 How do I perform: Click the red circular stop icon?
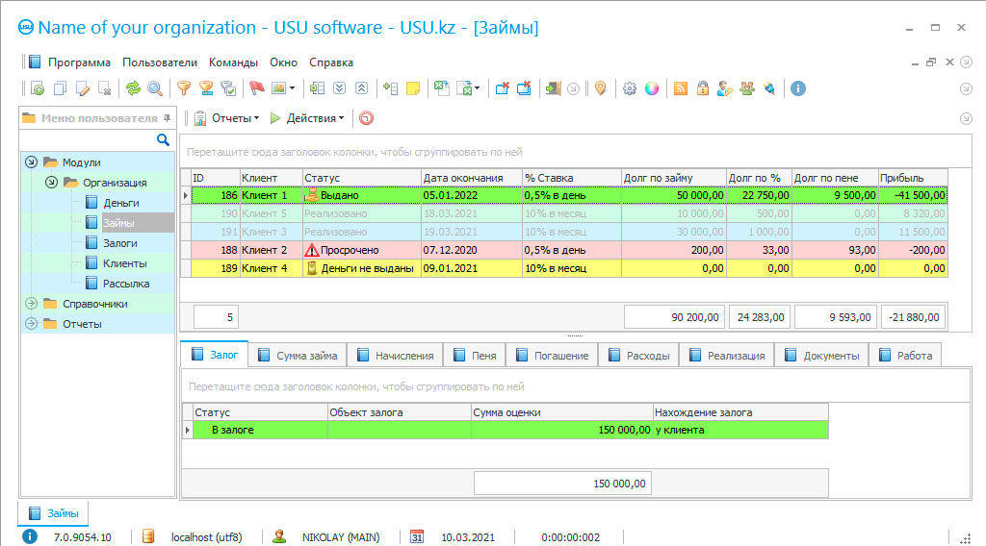coord(366,118)
